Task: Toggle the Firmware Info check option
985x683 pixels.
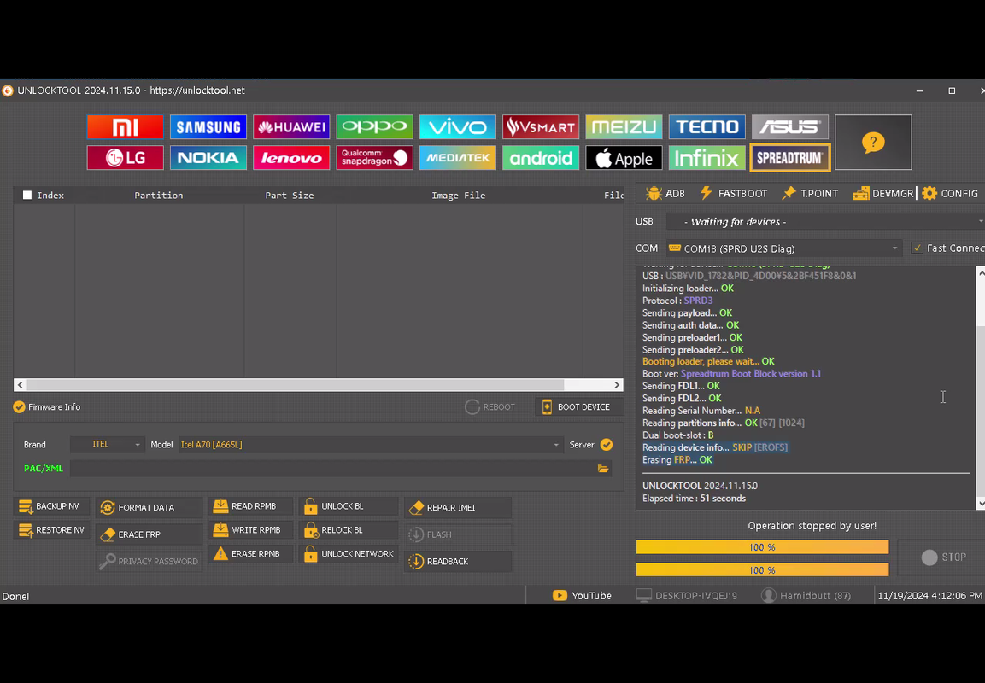Action: tap(19, 406)
